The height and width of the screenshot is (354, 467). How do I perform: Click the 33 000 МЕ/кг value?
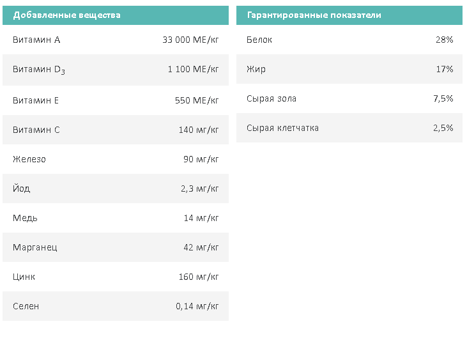(x=190, y=40)
